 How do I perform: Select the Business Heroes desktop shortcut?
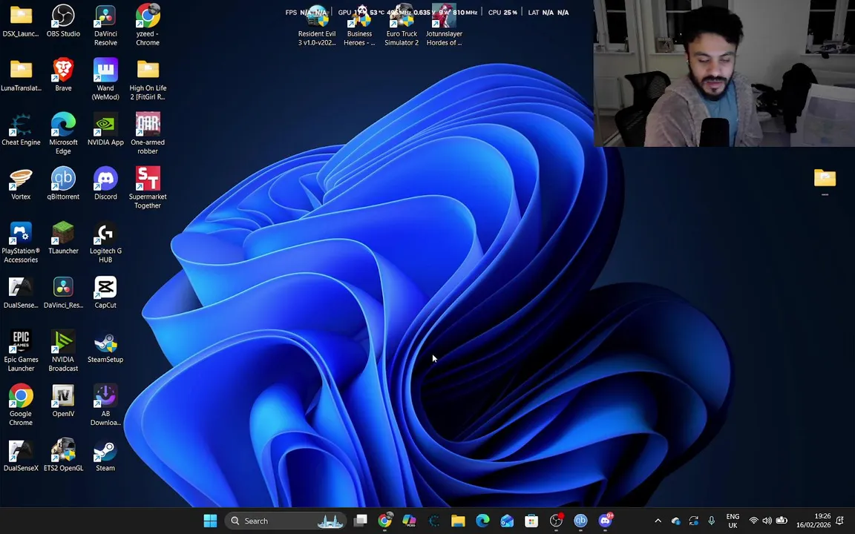pyautogui.click(x=359, y=26)
